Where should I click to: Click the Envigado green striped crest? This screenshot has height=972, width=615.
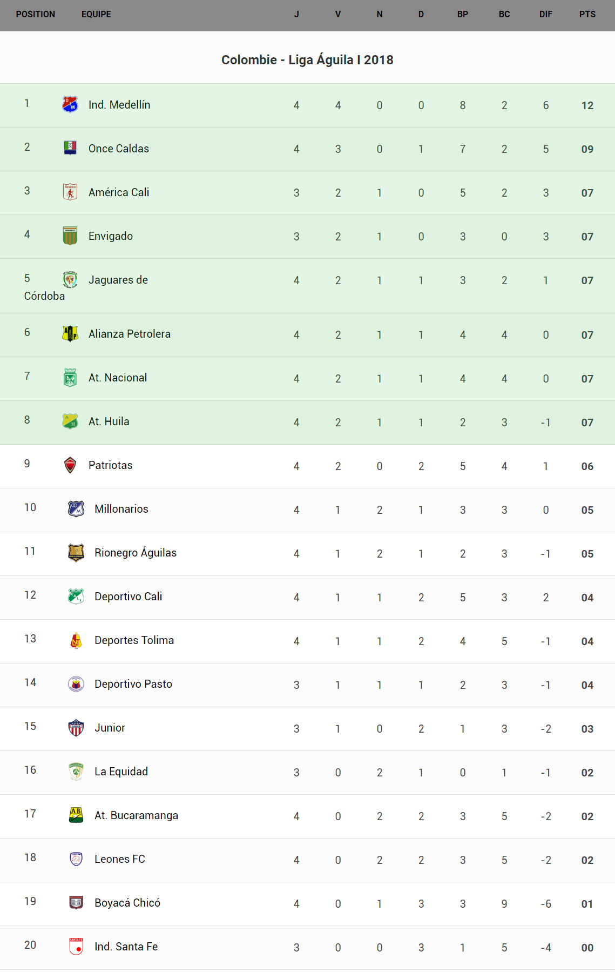[70, 236]
